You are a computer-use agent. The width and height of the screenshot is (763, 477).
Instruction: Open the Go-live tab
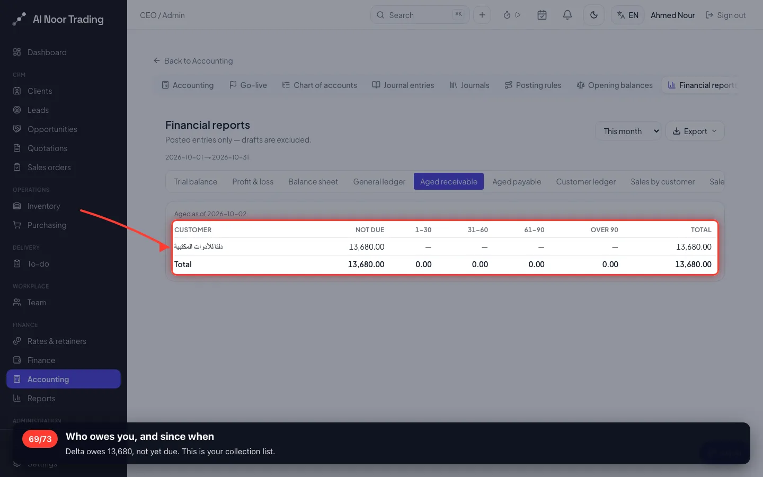point(248,85)
